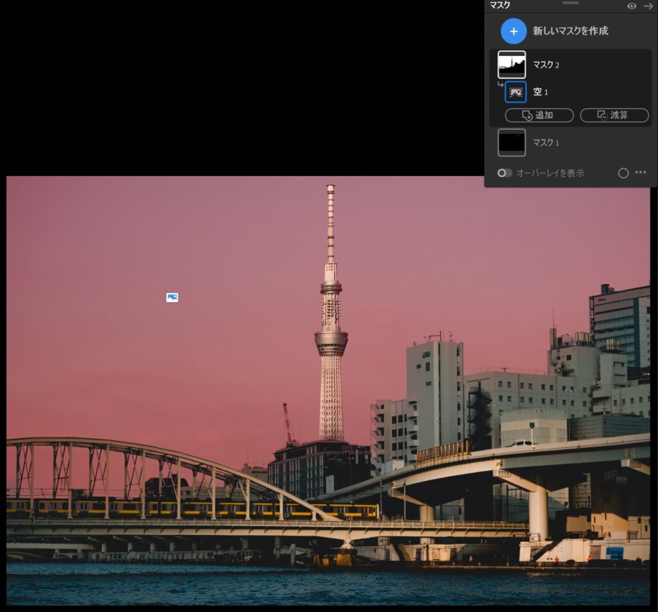This screenshot has width=658, height=612.
Task: Open the three-dots overlay options menu
Action: point(641,172)
